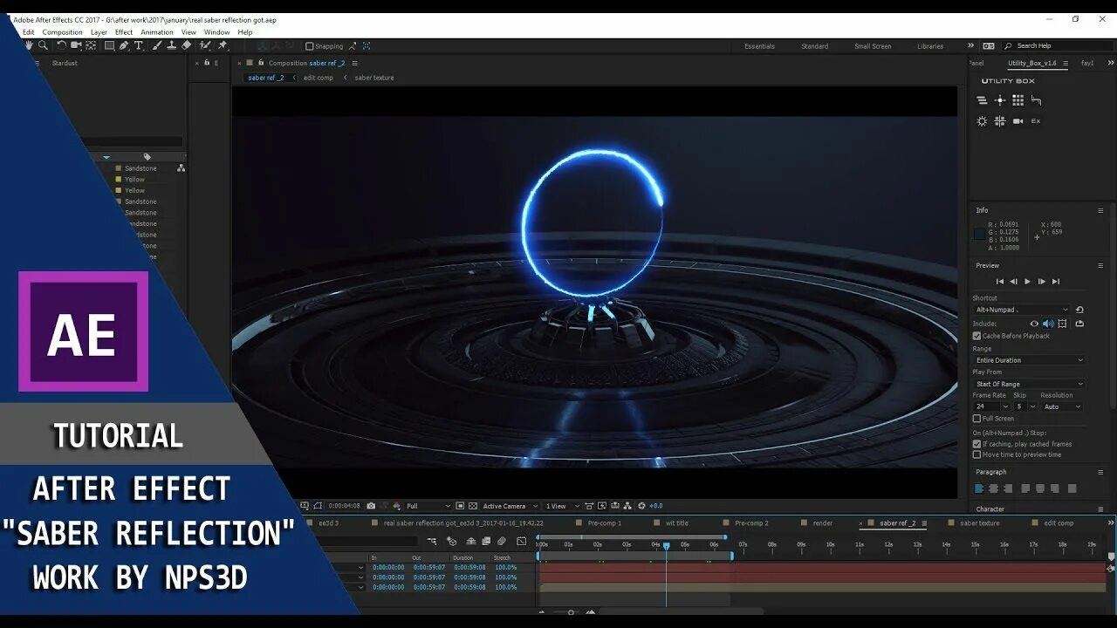Click the exposure value +0.0

coord(655,506)
